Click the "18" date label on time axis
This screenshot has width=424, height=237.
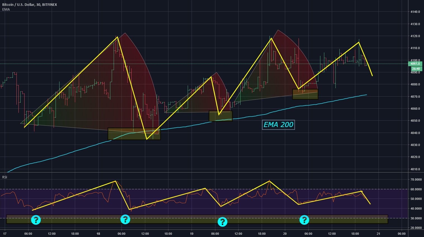pyautogui.click(x=98, y=234)
